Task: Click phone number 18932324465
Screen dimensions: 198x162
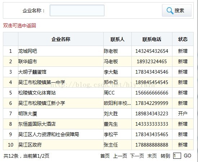Action: pos(152,61)
